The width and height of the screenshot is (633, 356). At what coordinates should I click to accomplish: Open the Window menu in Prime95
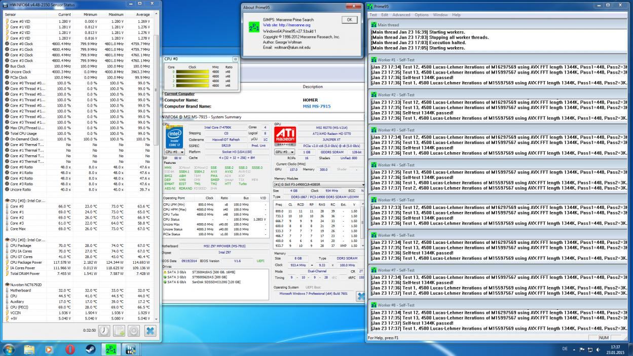pos(440,15)
